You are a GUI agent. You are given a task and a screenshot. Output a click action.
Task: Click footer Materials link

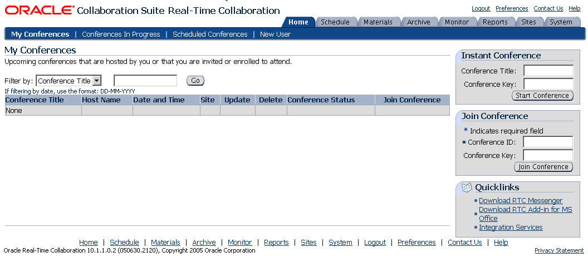point(166,243)
